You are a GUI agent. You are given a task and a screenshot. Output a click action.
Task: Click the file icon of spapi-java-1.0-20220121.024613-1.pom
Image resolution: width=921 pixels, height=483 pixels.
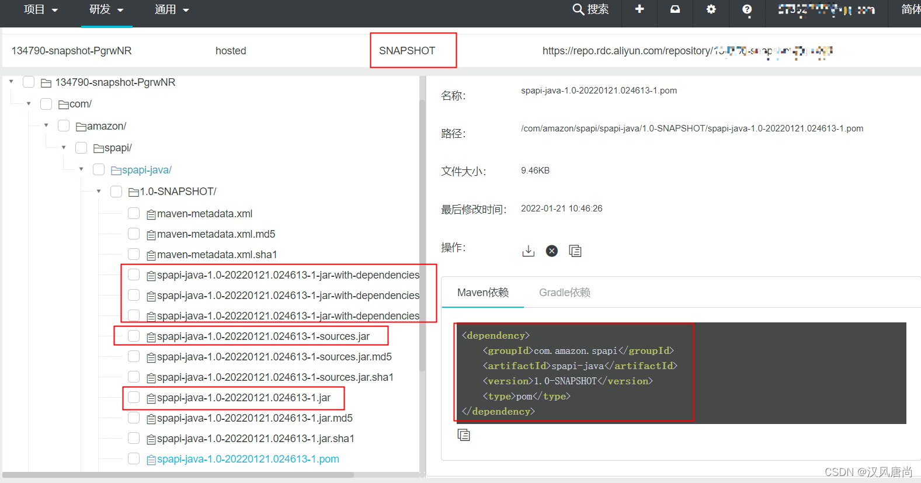click(x=151, y=460)
